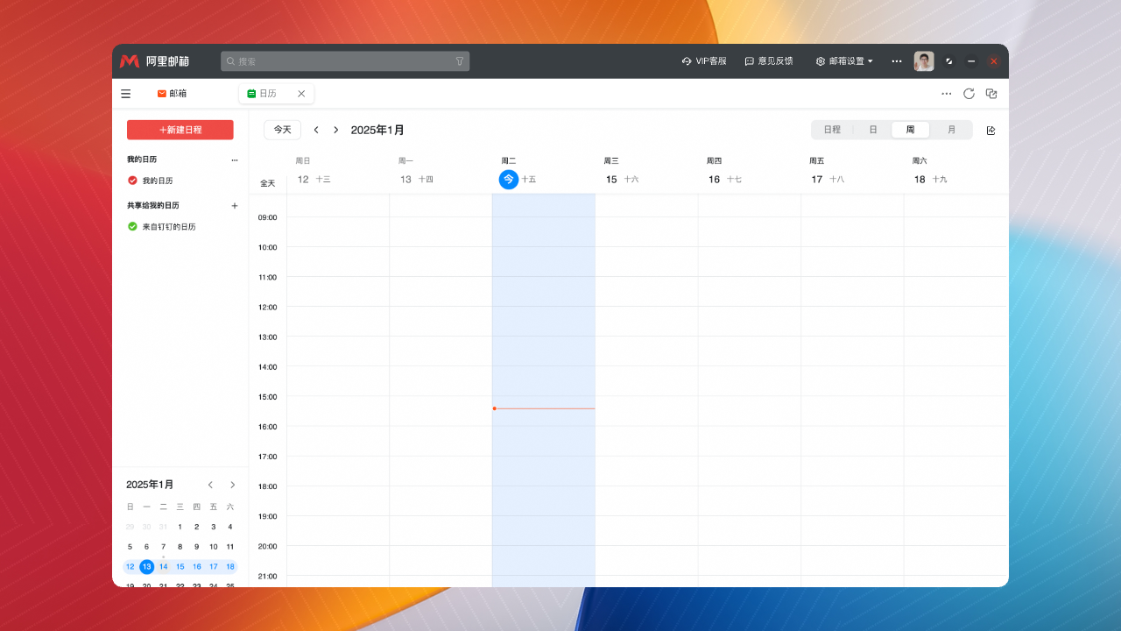Viewport: 1121px width, 631px height.
Task: Go to the next month in the mini calendar
Action: click(233, 485)
